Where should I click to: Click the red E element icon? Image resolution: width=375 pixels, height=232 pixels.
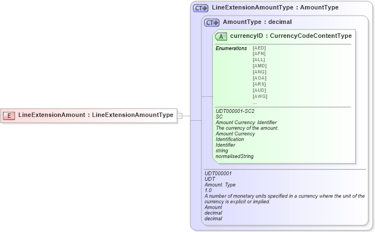coord(9,116)
